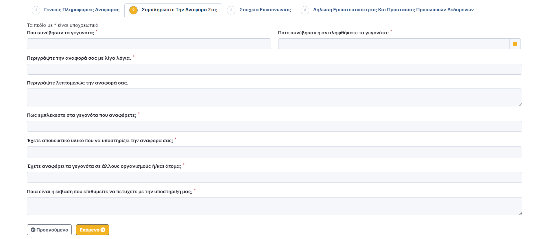The image size is (550, 239).
Task: Open Γενικές Πληροφορίες Αναφοράς tab
Action: [x=82, y=10]
